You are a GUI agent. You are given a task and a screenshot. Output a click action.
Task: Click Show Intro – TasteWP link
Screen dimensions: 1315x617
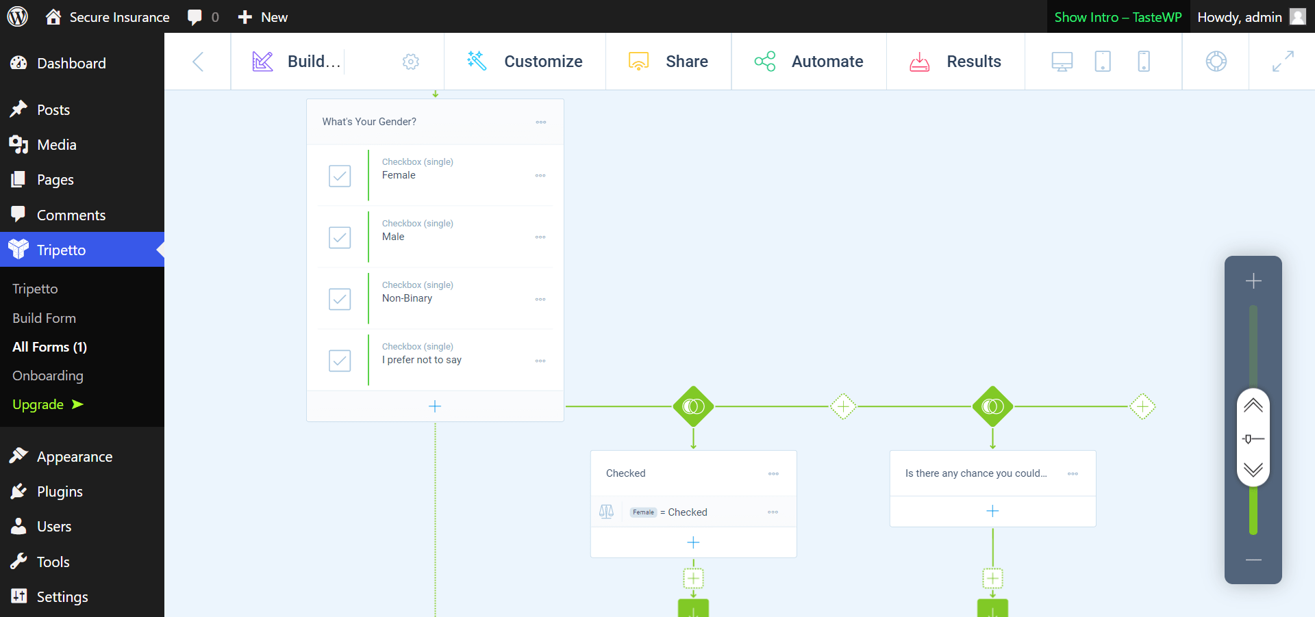1118,16
